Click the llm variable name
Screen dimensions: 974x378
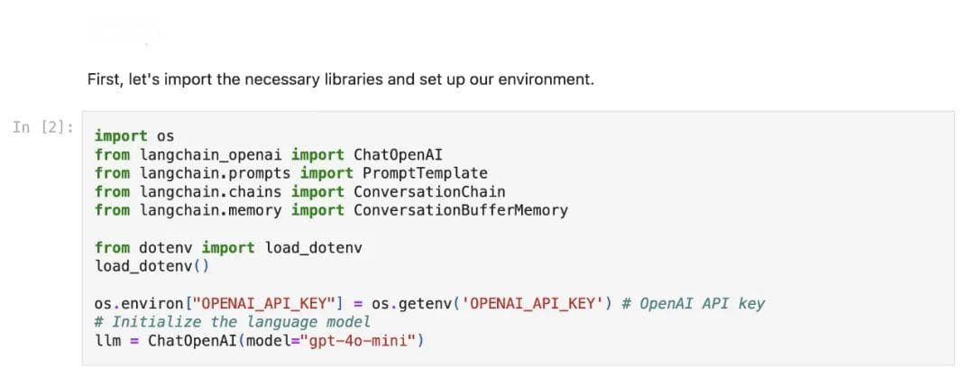(107, 341)
